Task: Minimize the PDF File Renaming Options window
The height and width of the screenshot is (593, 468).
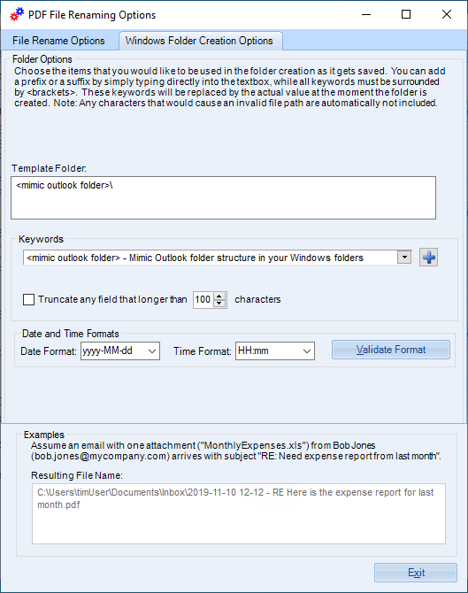Action: 366,14
